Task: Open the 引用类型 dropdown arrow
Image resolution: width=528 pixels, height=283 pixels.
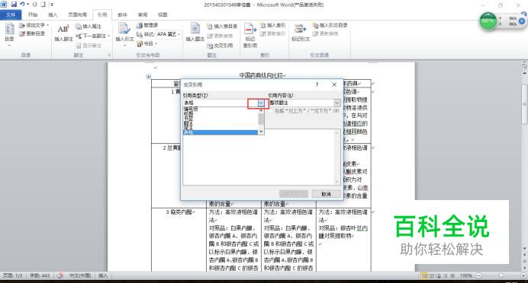Action: click(x=261, y=103)
